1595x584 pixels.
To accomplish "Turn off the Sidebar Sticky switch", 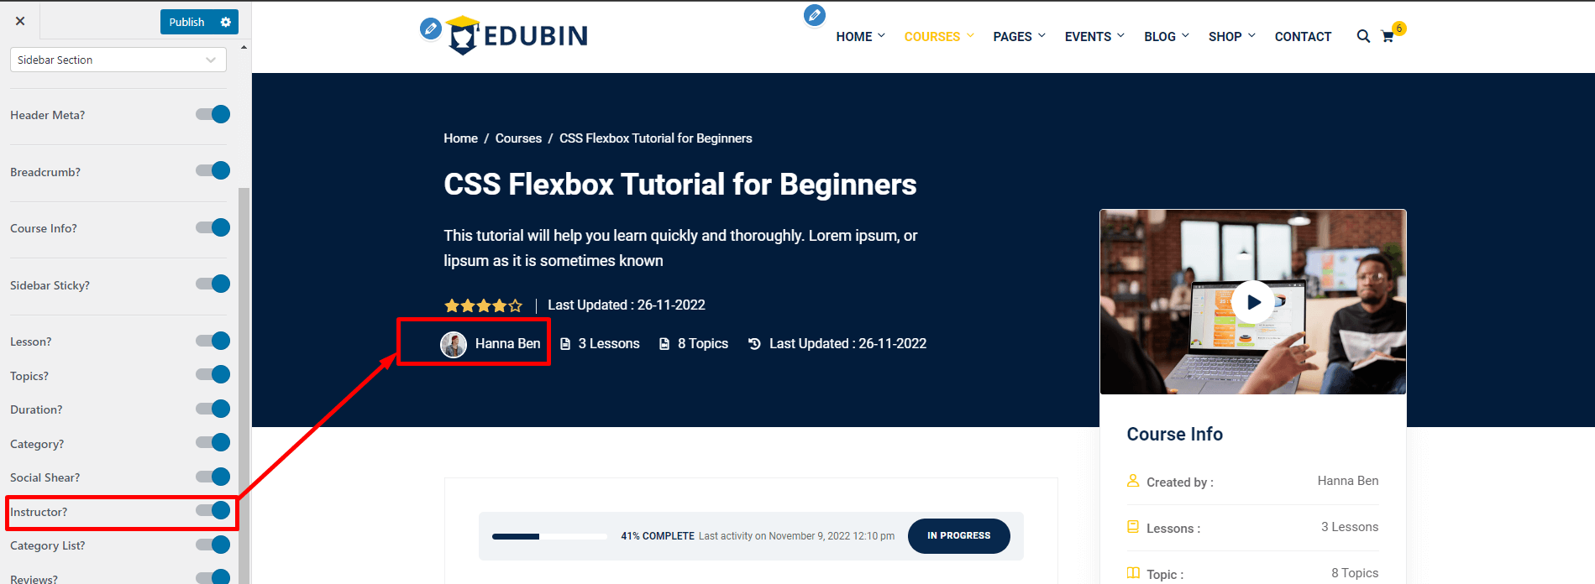I will (x=213, y=284).
